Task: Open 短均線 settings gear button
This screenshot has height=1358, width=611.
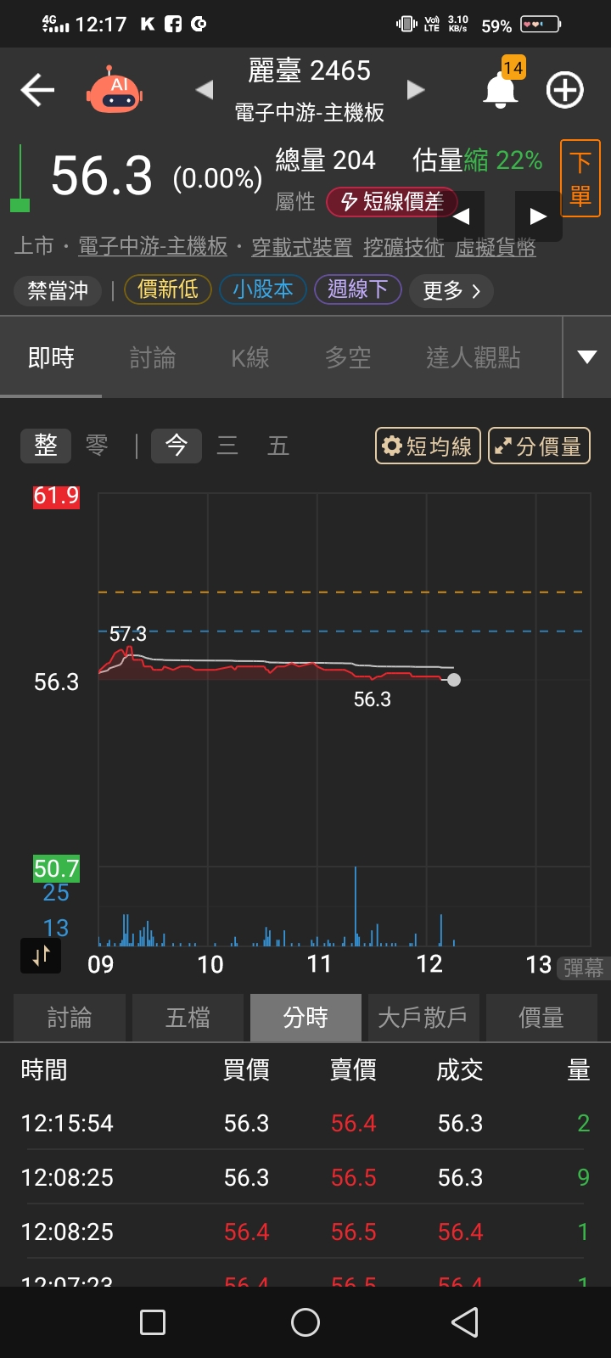Action: (x=428, y=446)
